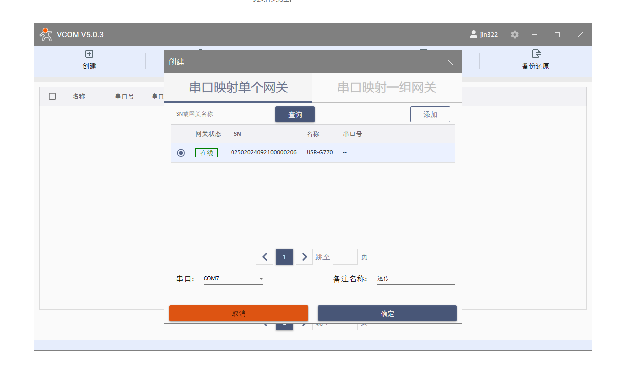
Task: Open the settings gear in title bar
Action: coord(515,35)
